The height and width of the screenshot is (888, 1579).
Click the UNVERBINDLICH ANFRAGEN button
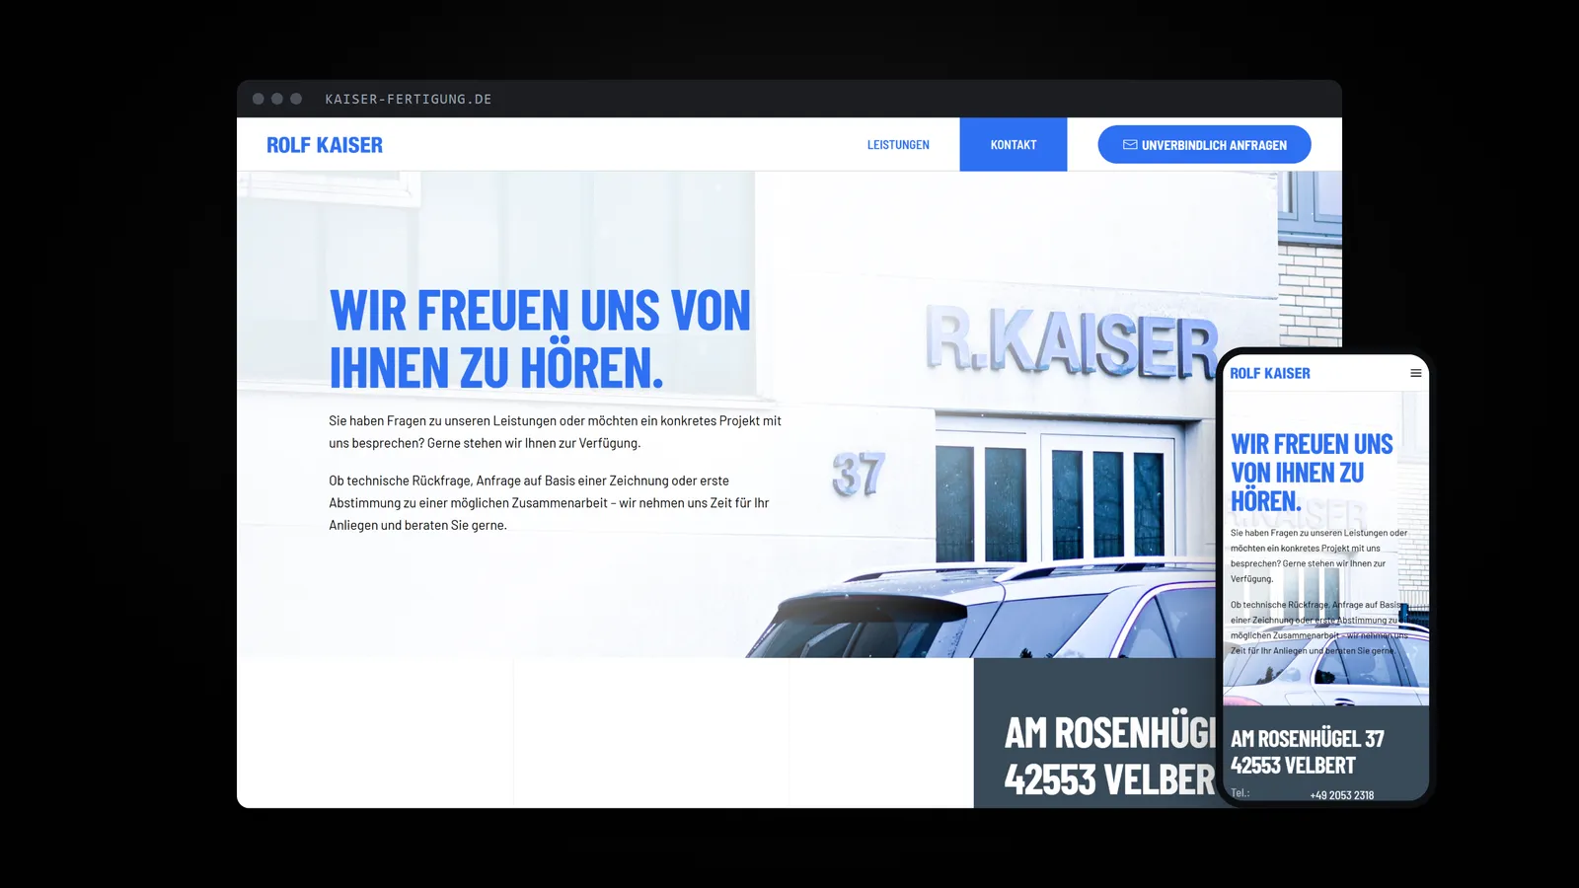tap(1204, 145)
